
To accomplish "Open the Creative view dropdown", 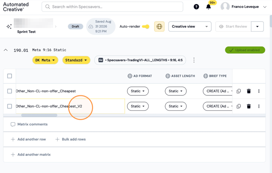I will click(190, 26).
